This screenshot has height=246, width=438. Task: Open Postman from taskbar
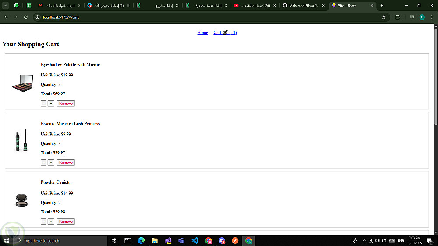point(235,240)
